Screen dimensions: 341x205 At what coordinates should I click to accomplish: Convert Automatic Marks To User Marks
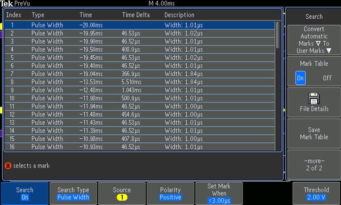(314, 40)
